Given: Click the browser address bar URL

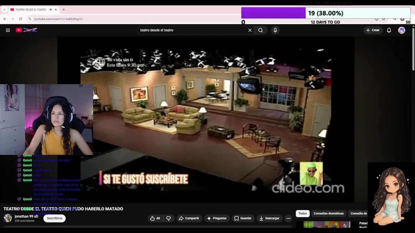Looking at the screenshot, I should (x=58, y=19).
